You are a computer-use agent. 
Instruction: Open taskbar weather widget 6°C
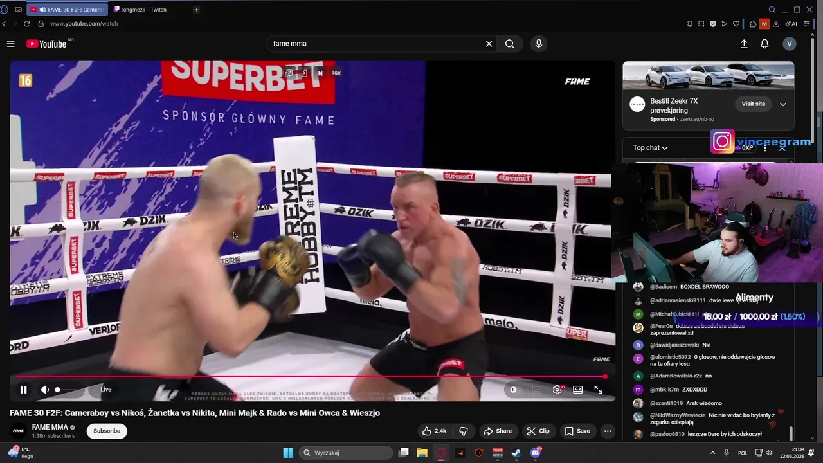coord(19,452)
